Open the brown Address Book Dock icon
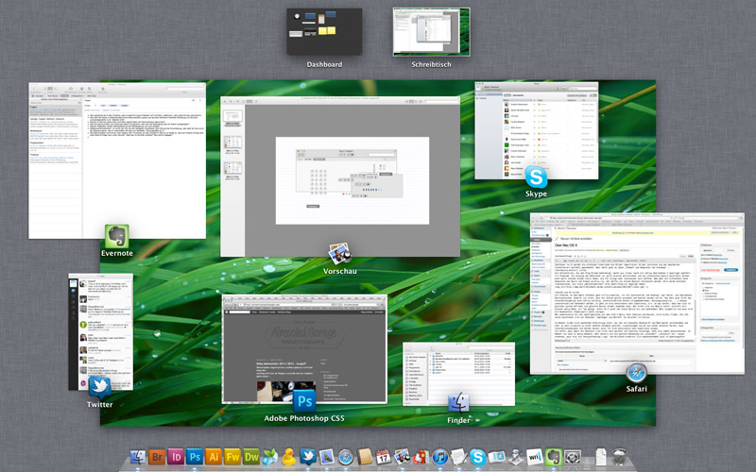 point(365,457)
